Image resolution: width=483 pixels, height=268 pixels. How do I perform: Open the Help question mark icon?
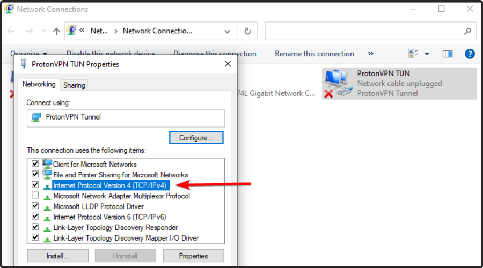coord(470,54)
